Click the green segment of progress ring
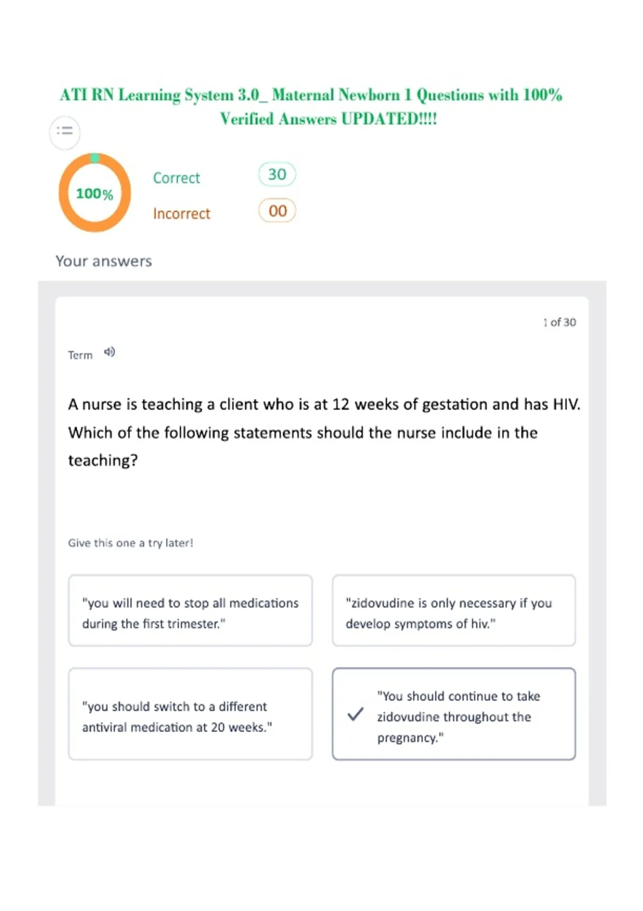643x911 pixels. pyautogui.click(x=95, y=158)
